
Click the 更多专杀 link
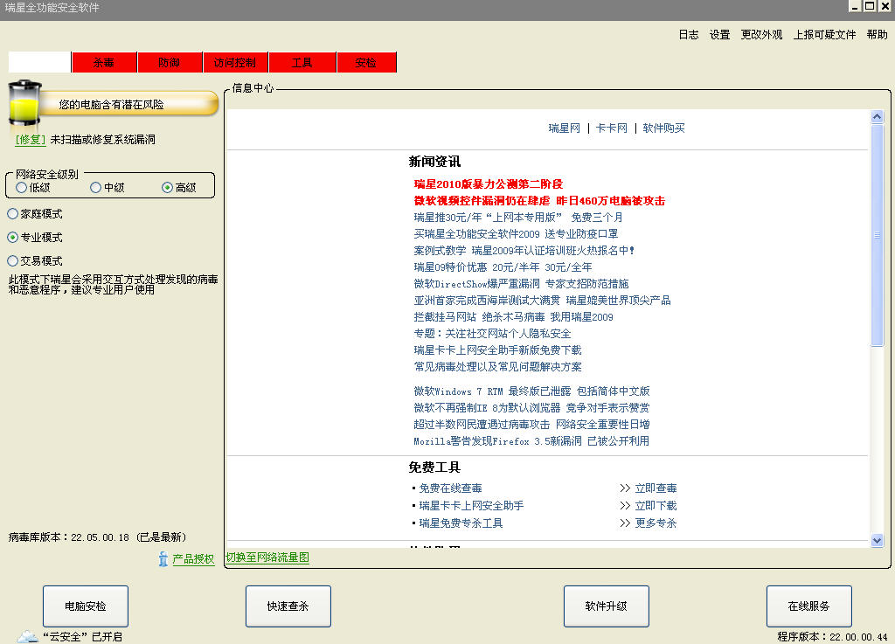click(x=656, y=523)
